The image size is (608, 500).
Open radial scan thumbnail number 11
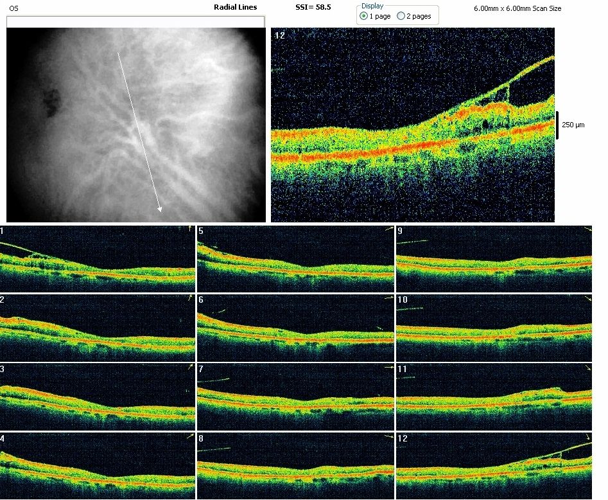point(494,397)
